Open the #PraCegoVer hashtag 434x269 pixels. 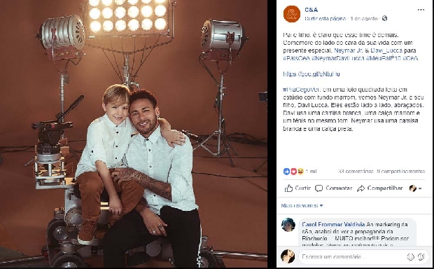(x=301, y=90)
